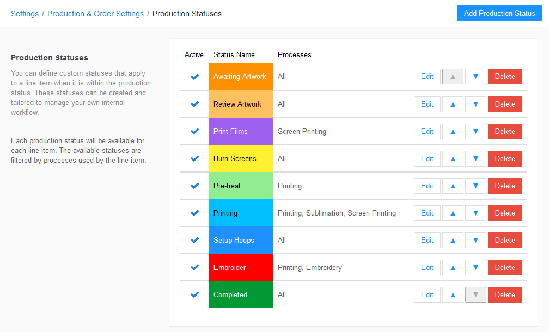549x332 pixels.
Task: Click the Add Production Status button
Action: point(499,13)
